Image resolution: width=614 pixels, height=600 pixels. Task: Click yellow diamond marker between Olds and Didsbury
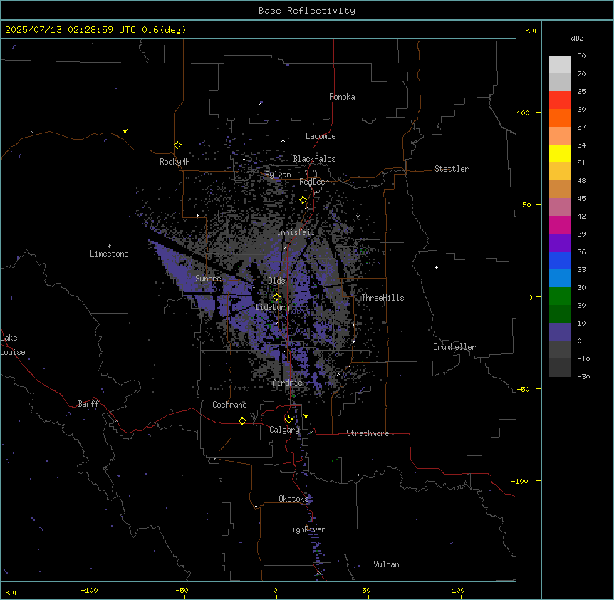tap(276, 297)
